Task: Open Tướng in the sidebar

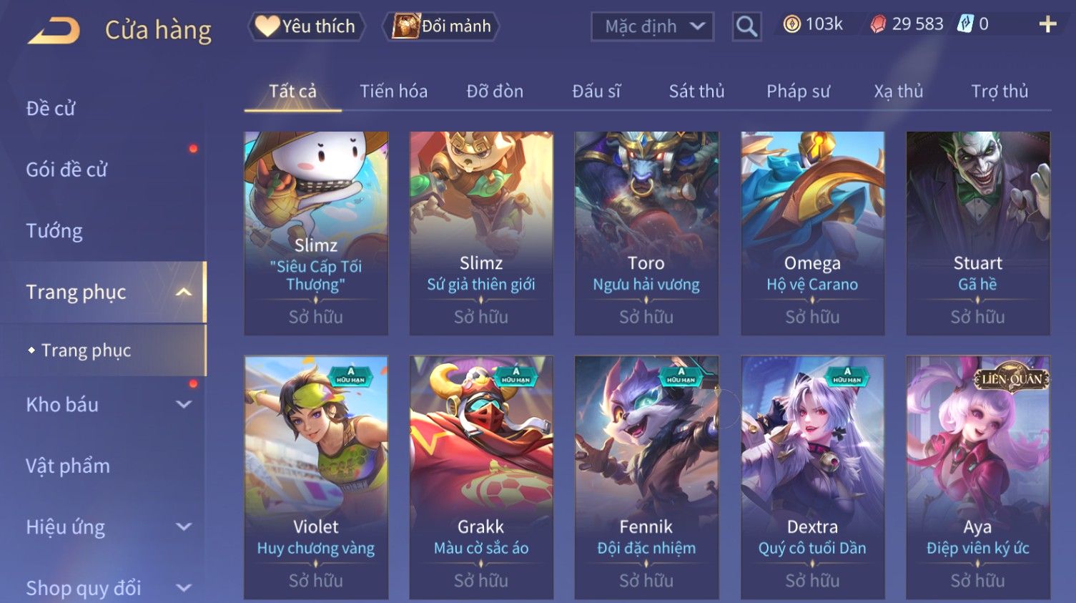Action: click(54, 231)
